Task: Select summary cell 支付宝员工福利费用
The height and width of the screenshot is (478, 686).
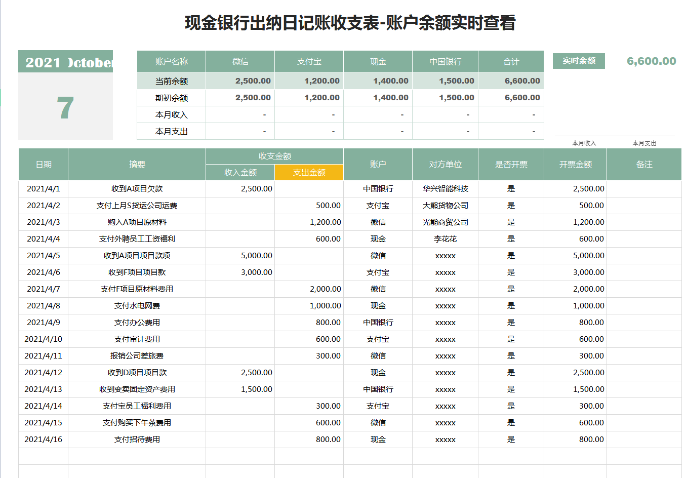Action: click(137, 406)
